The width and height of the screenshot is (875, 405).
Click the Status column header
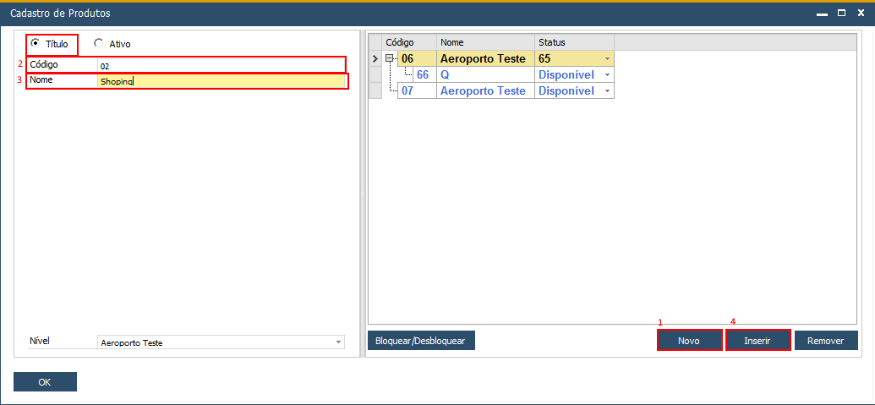point(574,42)
